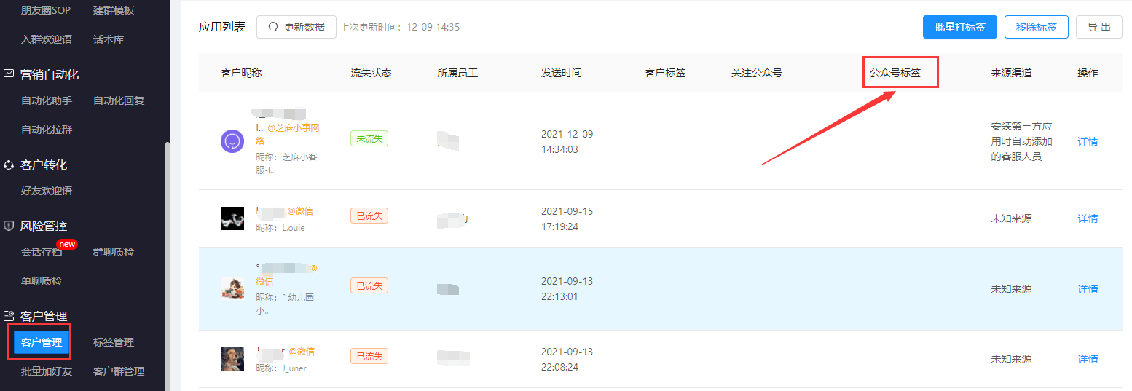Screen dimensions: 1132x391
Task: Click the Louie customer avatar
Action: point(232,218)
